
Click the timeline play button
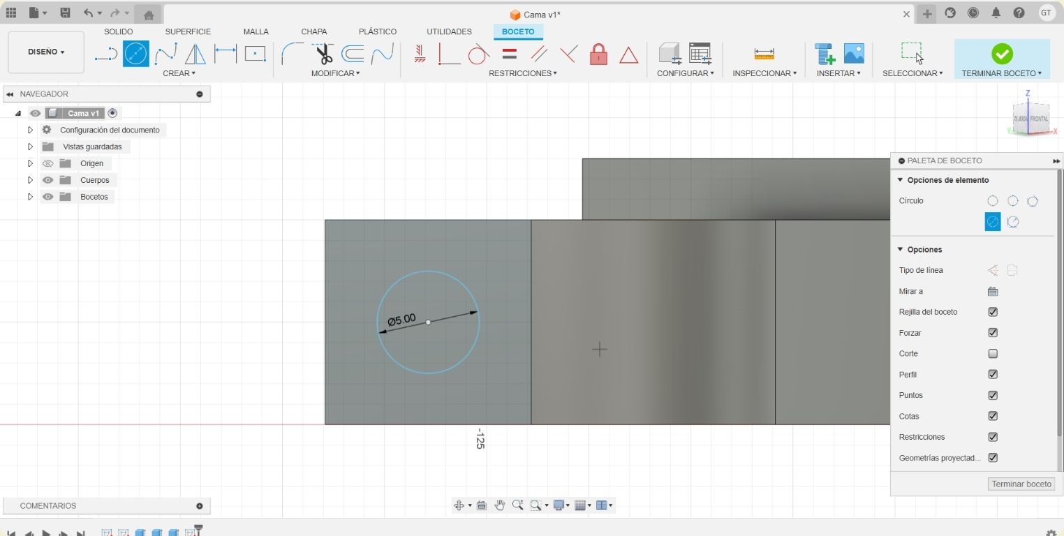(46, 533)
